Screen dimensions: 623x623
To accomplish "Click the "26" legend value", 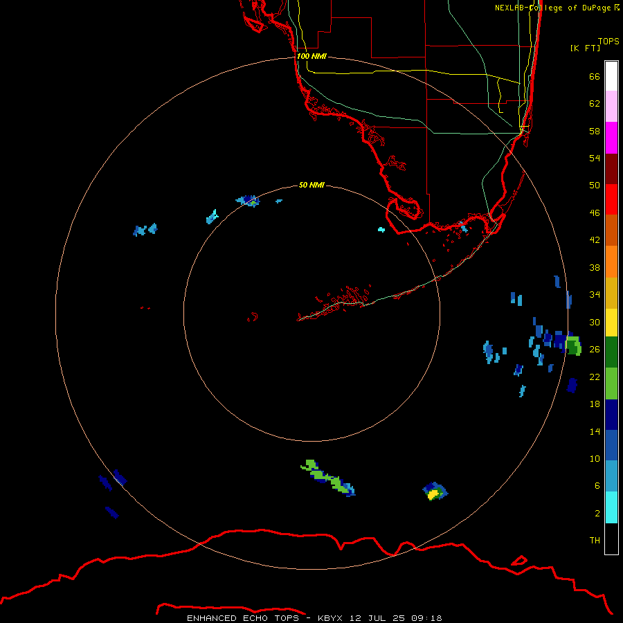I will [595, 350].
